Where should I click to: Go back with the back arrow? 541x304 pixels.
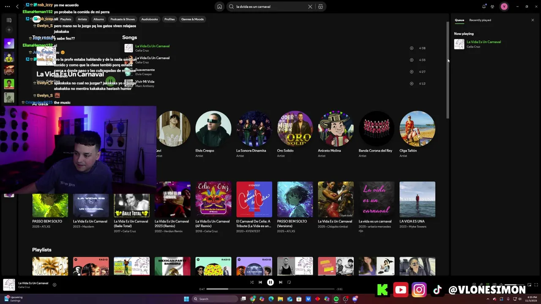(17, 7)
